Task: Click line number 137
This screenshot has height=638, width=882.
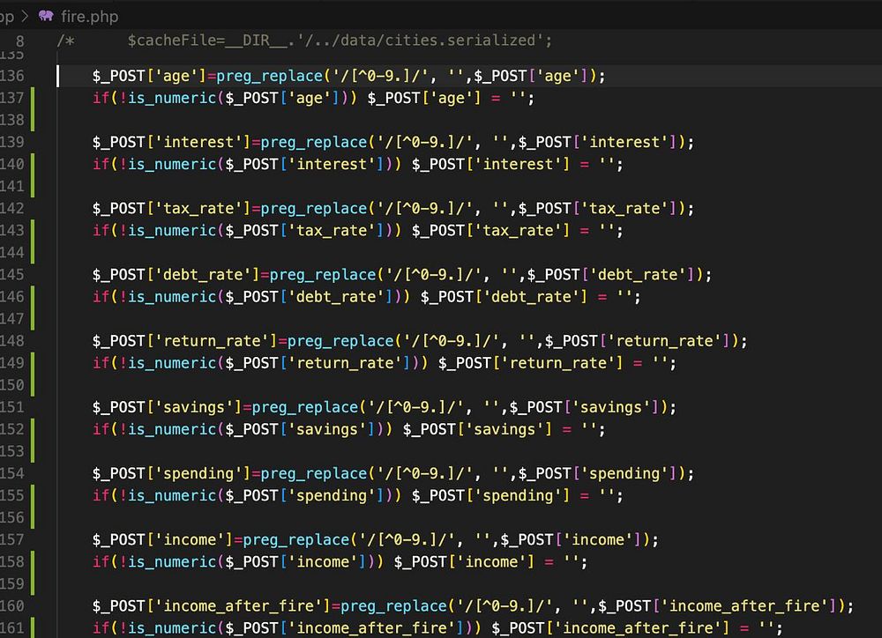Action: (x=12, y=98)
